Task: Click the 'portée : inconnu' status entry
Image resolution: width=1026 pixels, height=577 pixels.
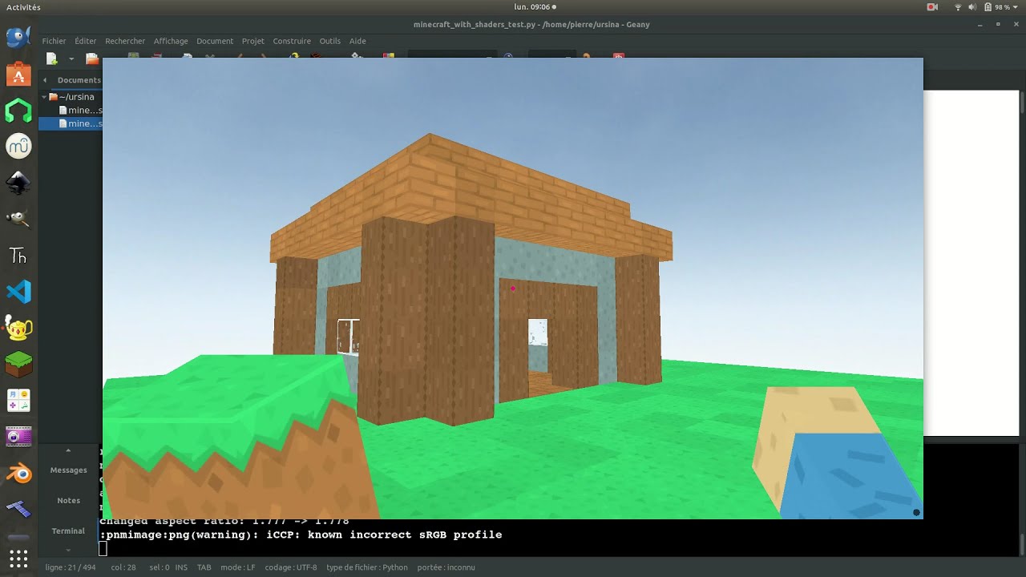Action: [446, 567]
